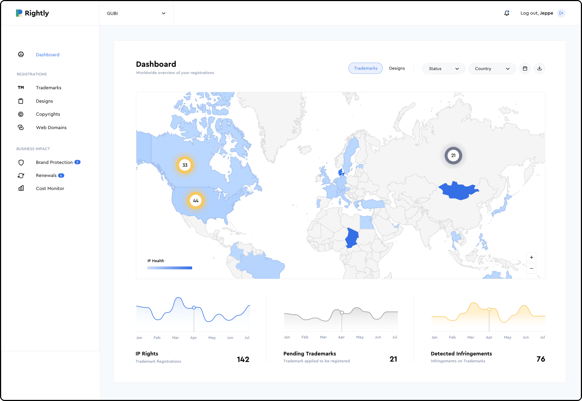Click Infringements on Trademarks subtitle

[458, 361]
